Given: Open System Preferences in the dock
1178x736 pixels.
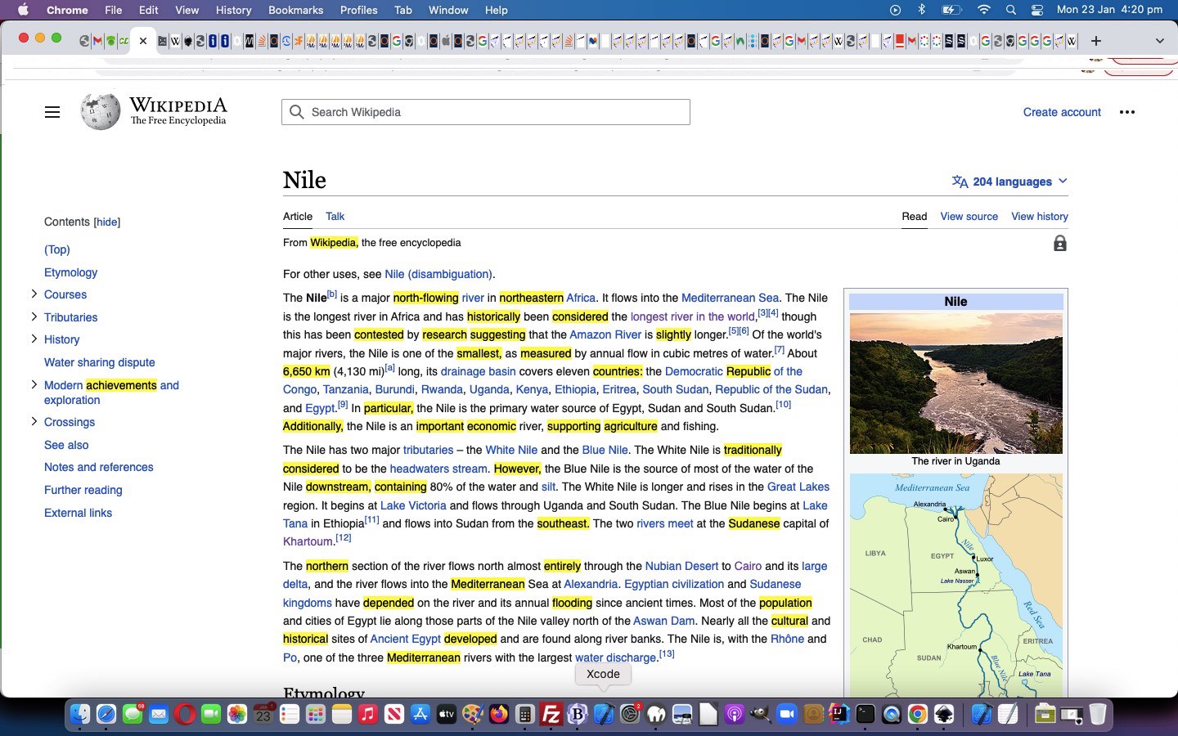Looking at the screenshot, I should pyautogui.click(x=630, y=714).
